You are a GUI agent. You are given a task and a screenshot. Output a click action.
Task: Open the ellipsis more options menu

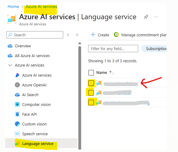pos(156,17)
